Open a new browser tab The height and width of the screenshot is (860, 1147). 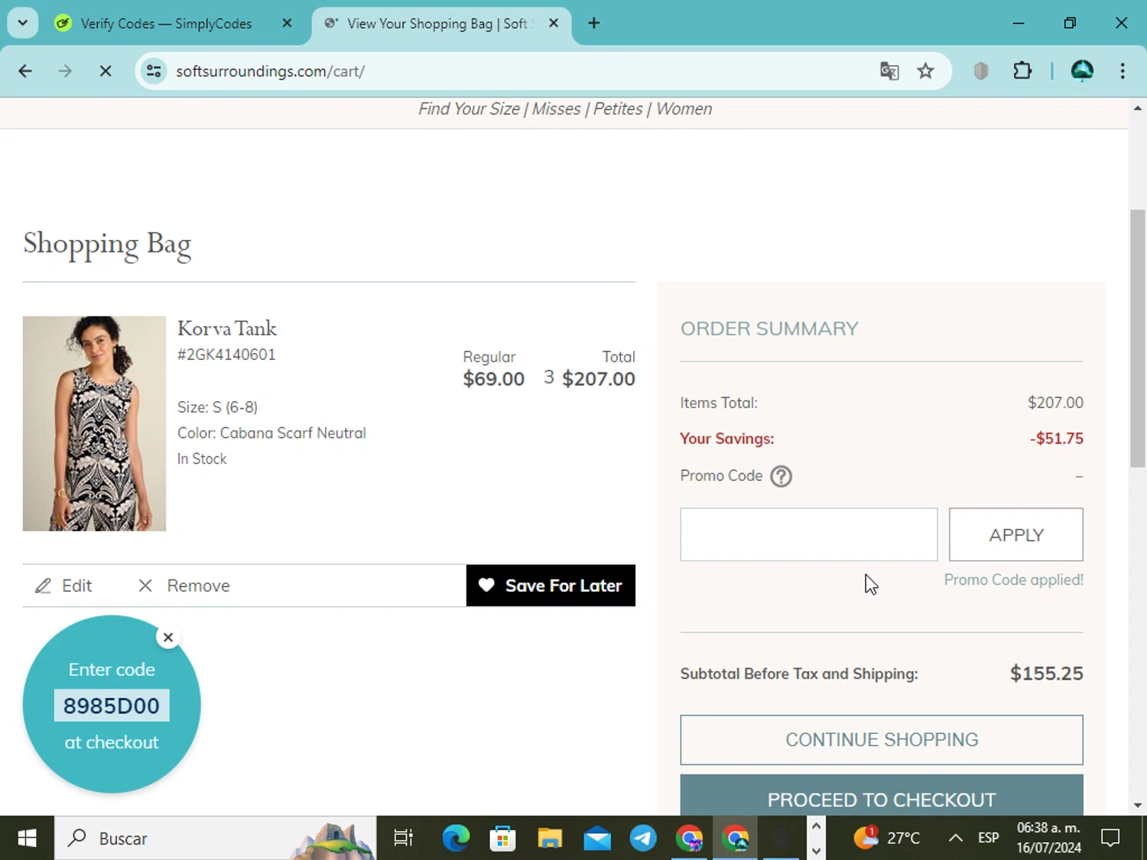(x=593, y=23)
